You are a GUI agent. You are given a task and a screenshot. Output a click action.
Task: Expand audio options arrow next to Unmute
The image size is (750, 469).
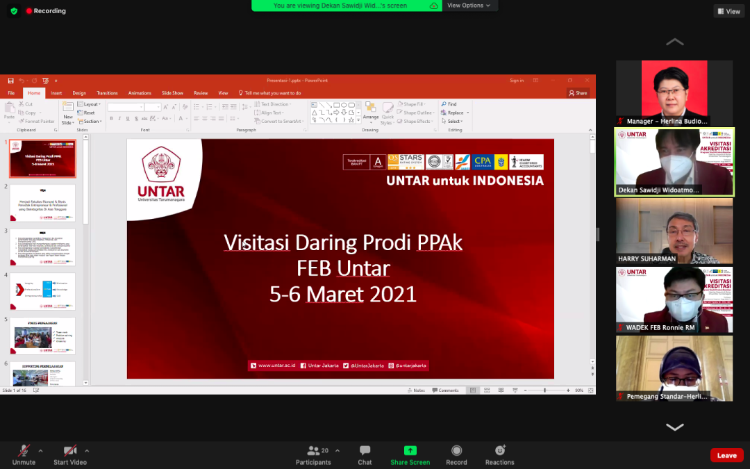[41, 451]
